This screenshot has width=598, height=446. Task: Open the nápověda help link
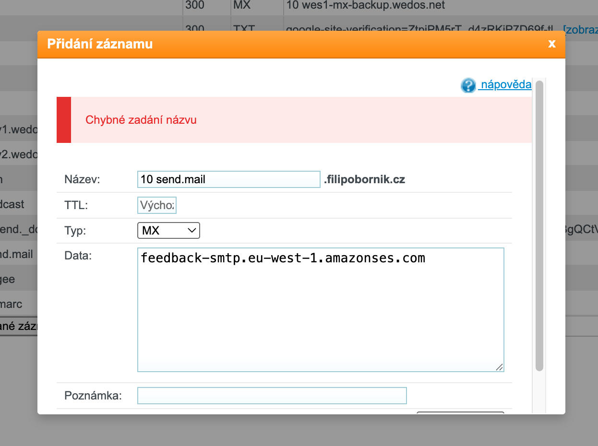[506, 85]
